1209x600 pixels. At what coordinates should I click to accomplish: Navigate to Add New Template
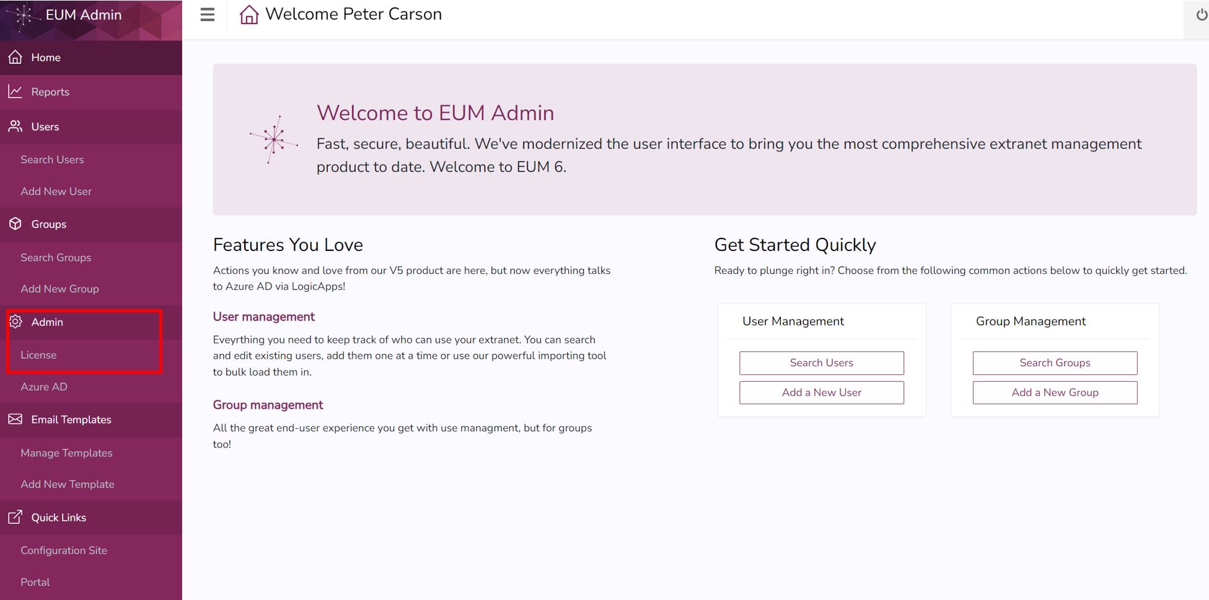click(x=67, y=483)
